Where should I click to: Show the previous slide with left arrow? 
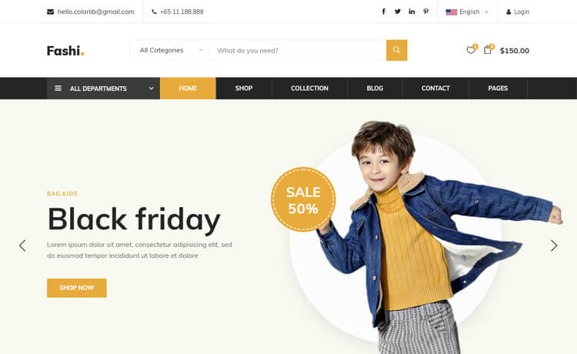[x=22, y=245]
